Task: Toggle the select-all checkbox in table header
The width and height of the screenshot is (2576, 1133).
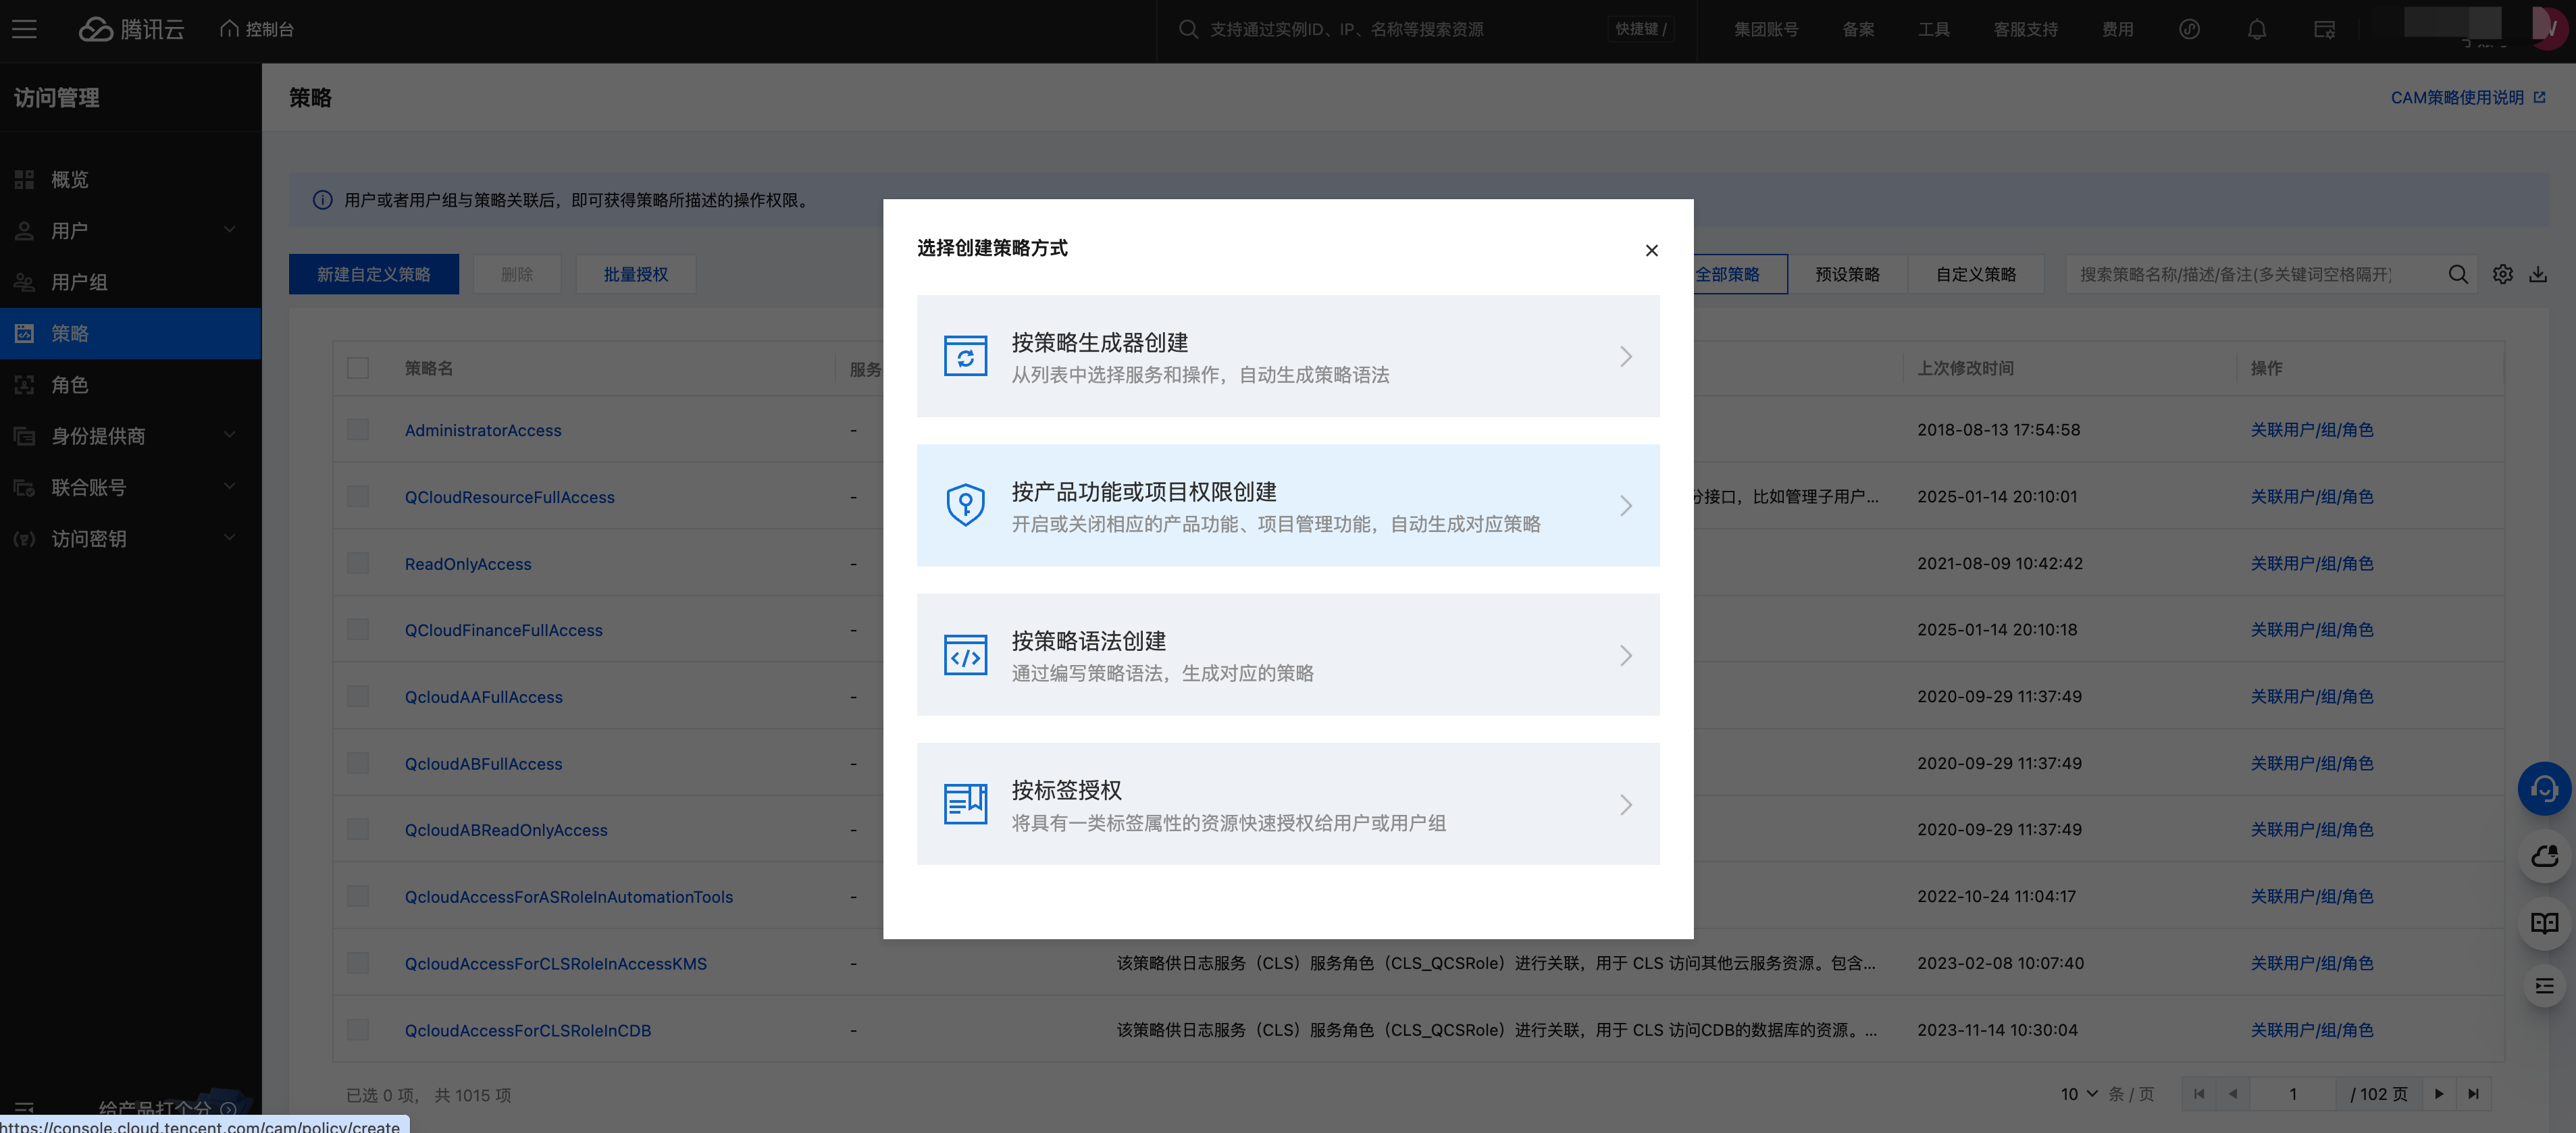Action: tap(358, 368)
